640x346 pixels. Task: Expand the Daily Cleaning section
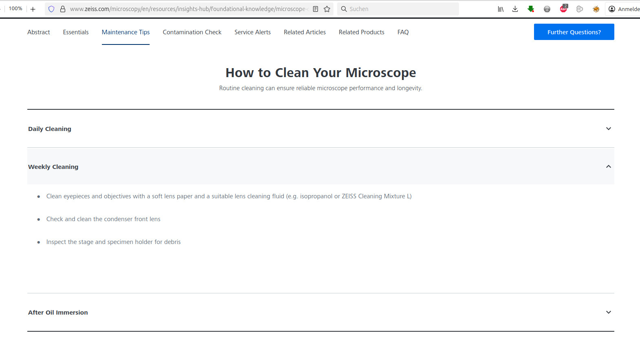[608, 129]
